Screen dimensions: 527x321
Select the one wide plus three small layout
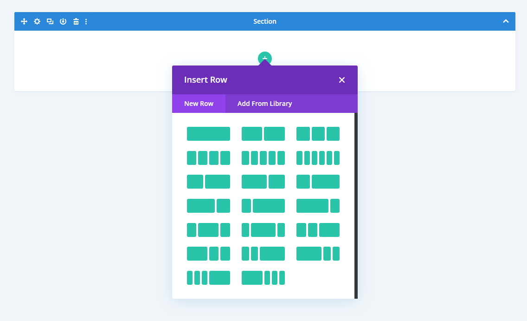tap(263, 278)
